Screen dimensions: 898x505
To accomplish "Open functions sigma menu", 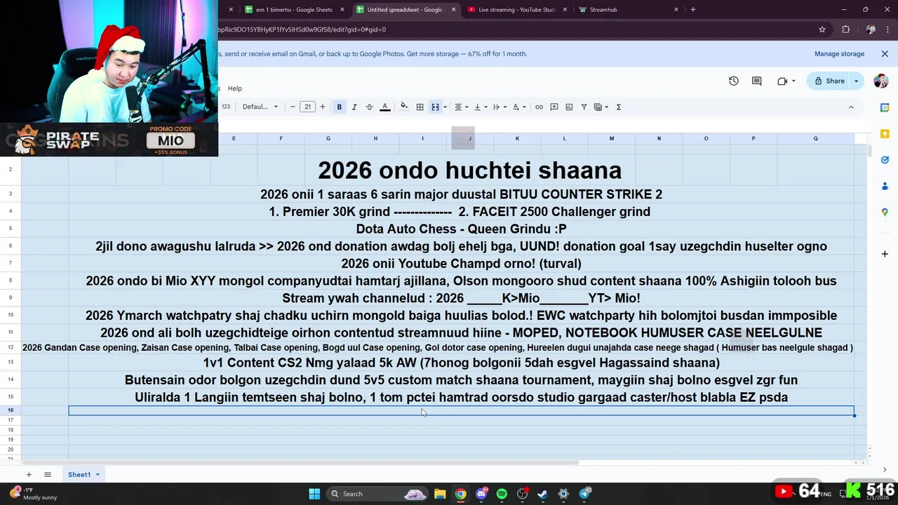I will pos(618,107).
